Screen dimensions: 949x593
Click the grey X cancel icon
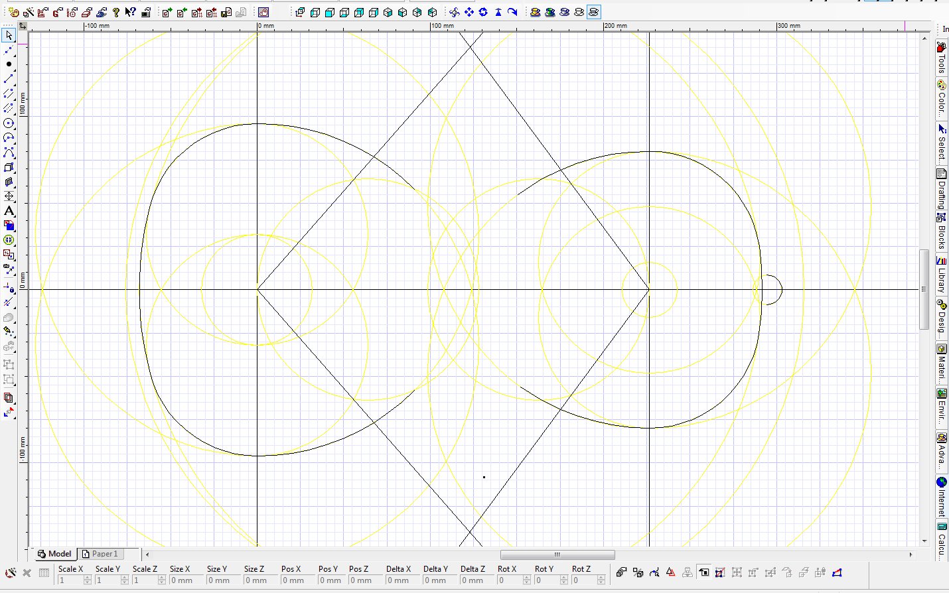click(x=27, y=572)
